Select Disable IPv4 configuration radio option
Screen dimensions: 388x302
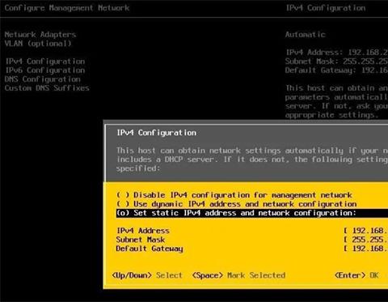[234, 195]
